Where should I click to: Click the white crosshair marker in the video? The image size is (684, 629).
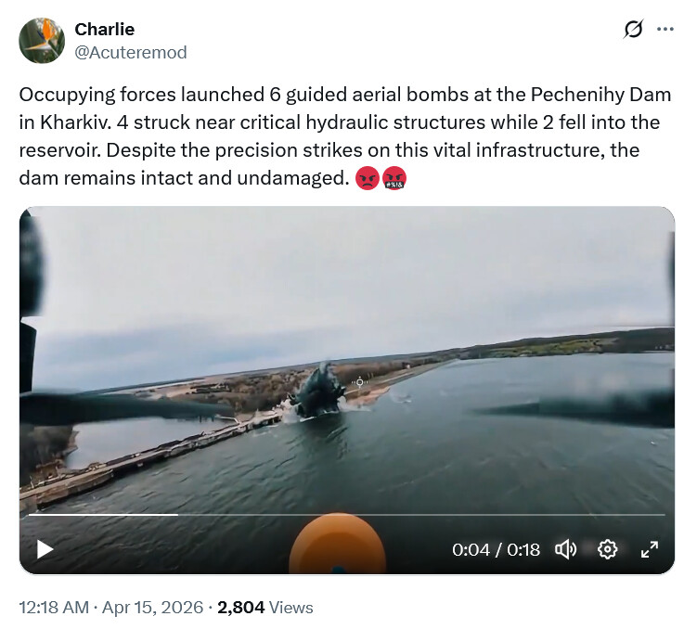tap(360, 381)
